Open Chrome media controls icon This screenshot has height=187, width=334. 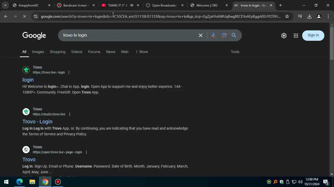(300, 16)
